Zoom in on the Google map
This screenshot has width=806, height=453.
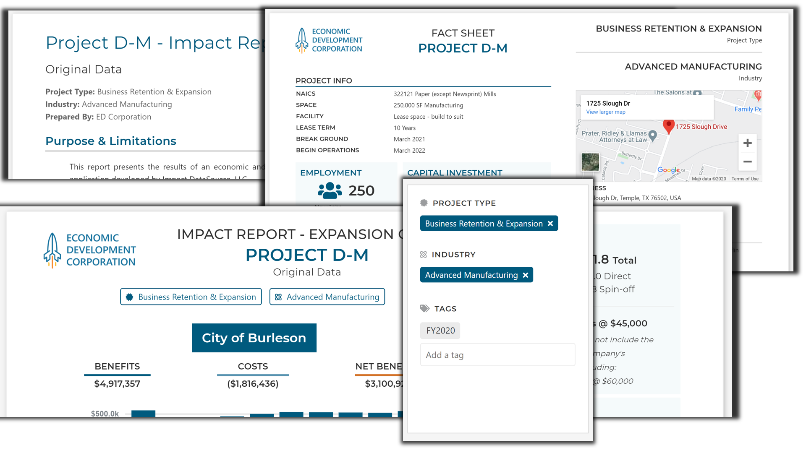pos(747,143)
